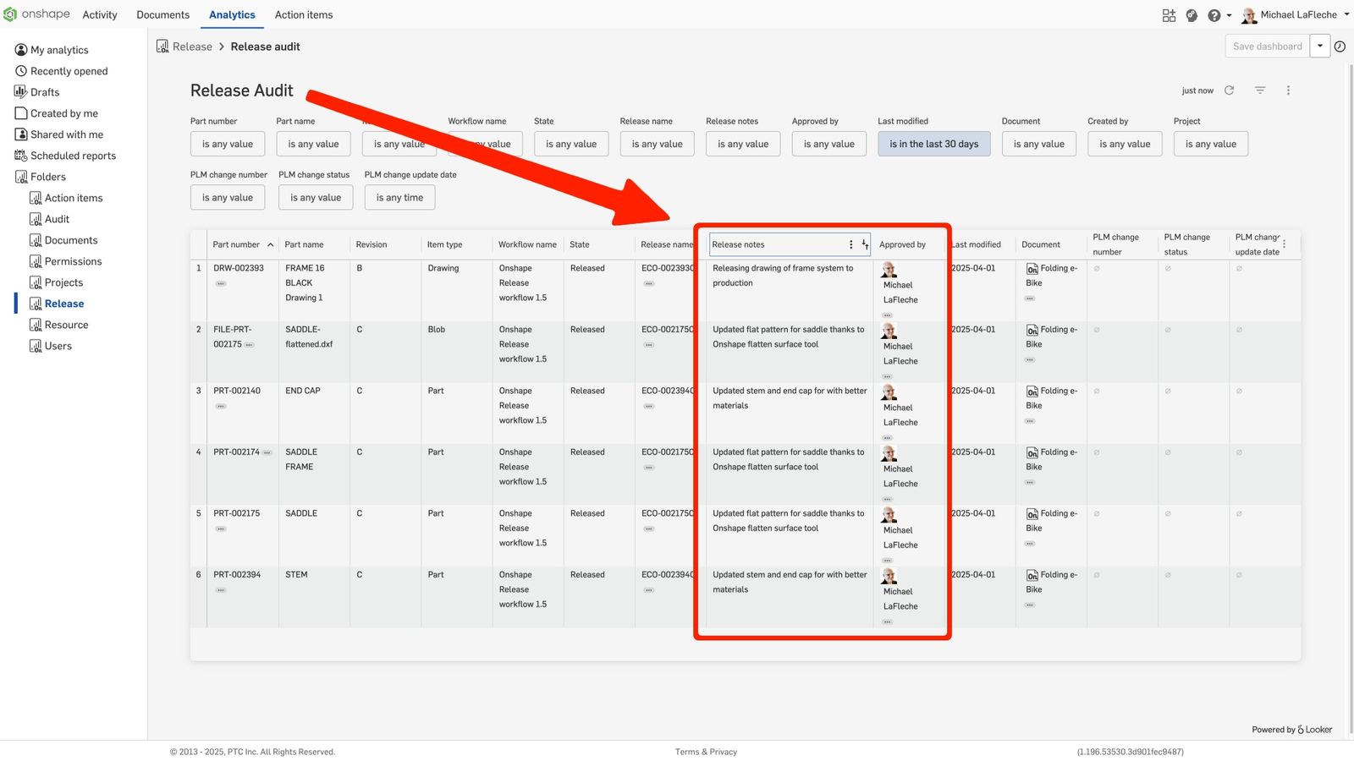
Task: Open the Permissions folder item
Action: coord(73,261)
